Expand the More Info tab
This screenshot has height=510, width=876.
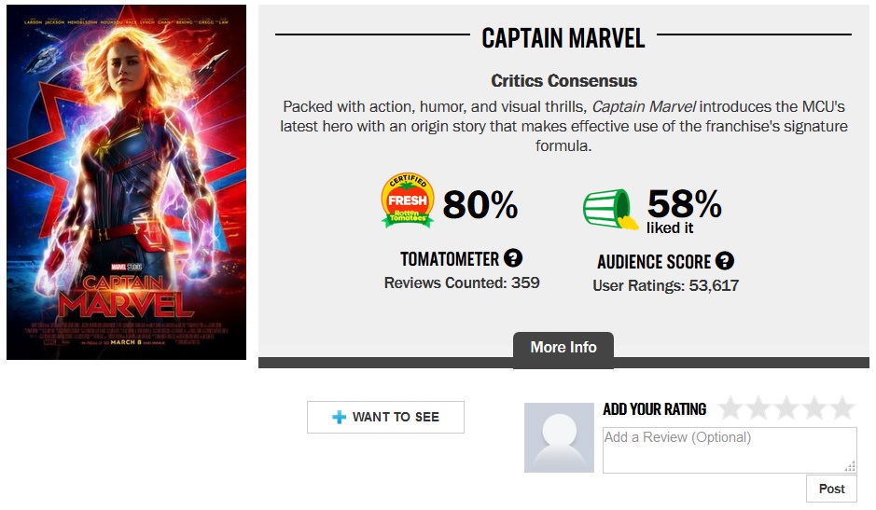pyautogui.click(x=563, y=348)
